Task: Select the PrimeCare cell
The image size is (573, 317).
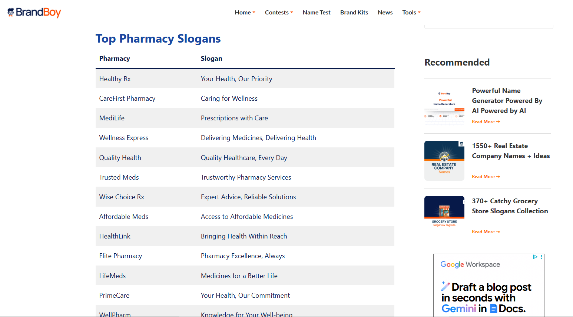Action: (x=114, y=296)
